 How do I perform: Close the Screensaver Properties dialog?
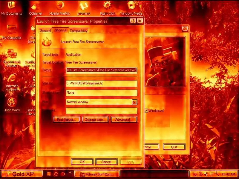(x=140, y=21)
